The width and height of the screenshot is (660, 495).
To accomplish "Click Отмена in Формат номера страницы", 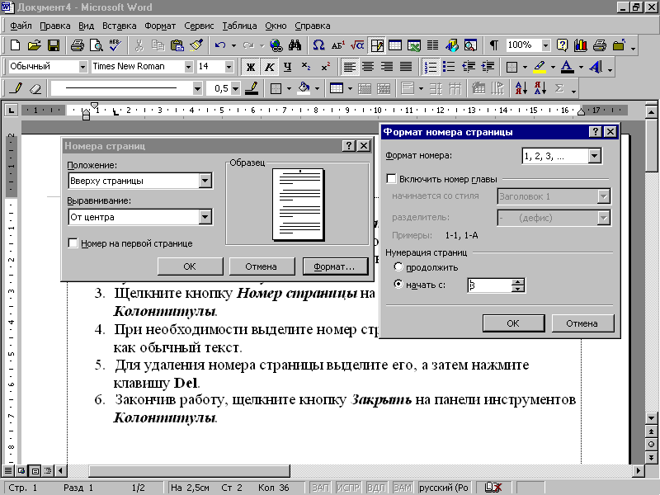I will click(582, 323).
